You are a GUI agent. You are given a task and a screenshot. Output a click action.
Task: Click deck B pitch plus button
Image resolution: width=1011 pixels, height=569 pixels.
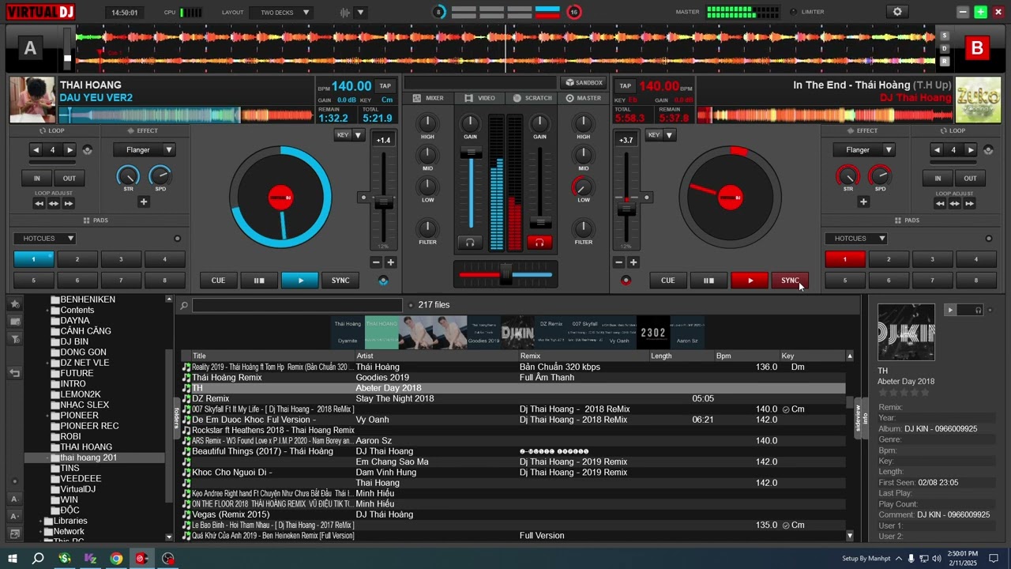click(633, 262)
